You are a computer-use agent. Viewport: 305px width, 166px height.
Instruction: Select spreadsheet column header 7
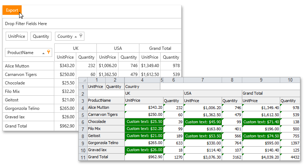click(203, 80)
